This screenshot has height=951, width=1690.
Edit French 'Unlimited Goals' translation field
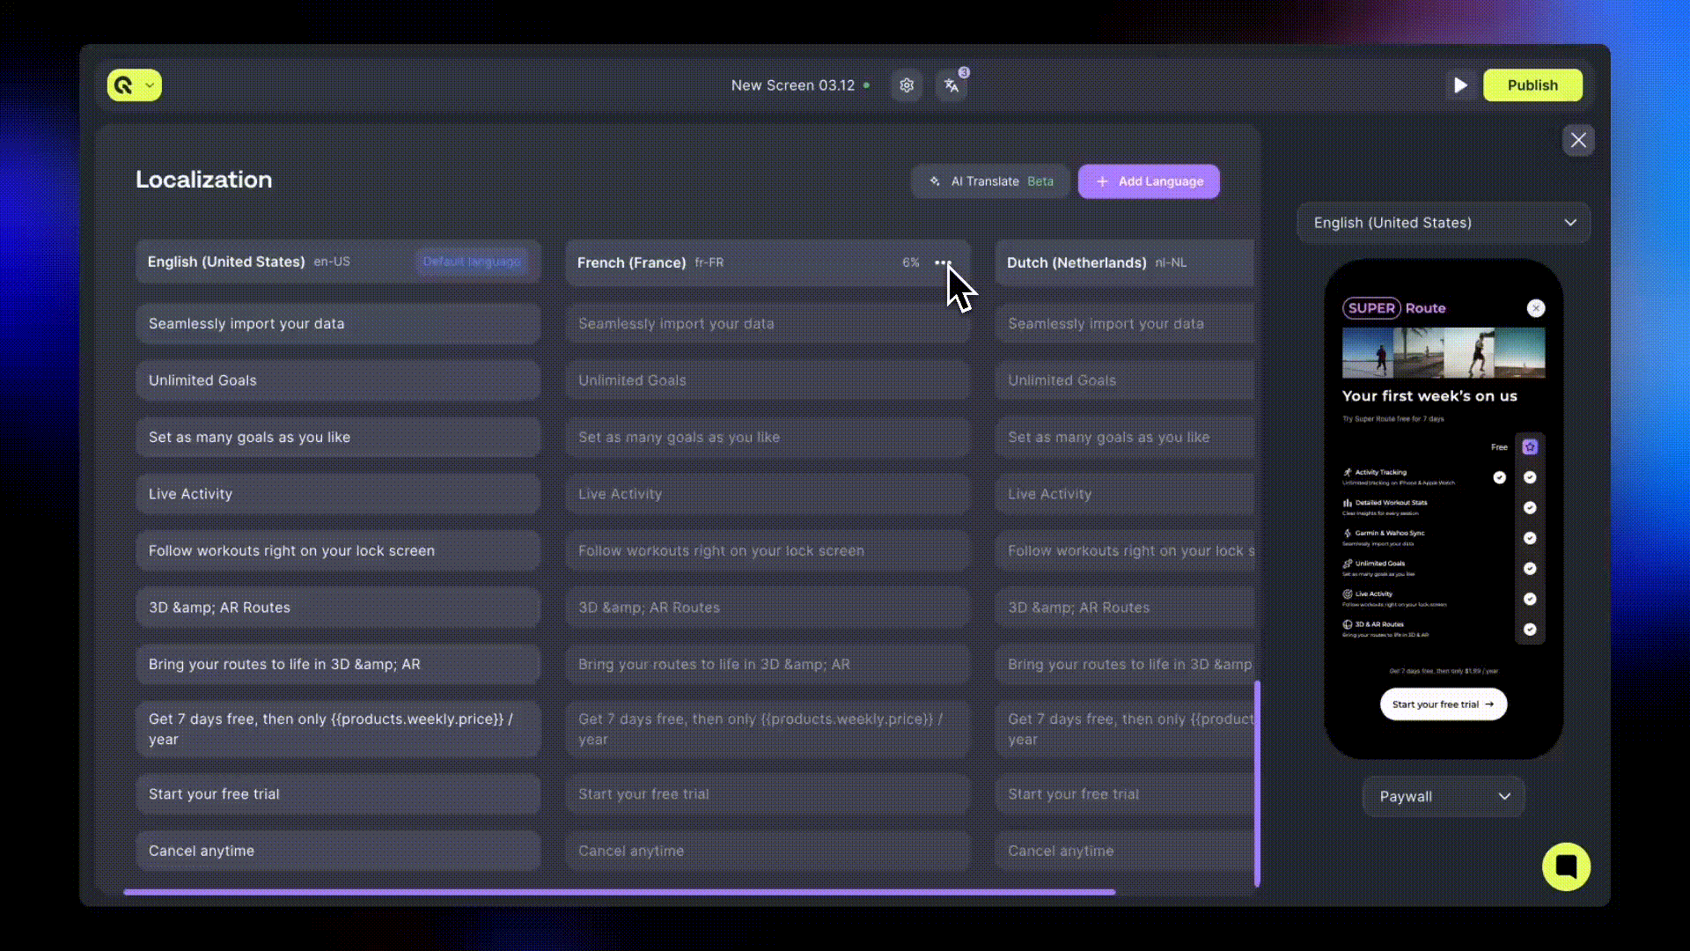[x=768, y=380]
